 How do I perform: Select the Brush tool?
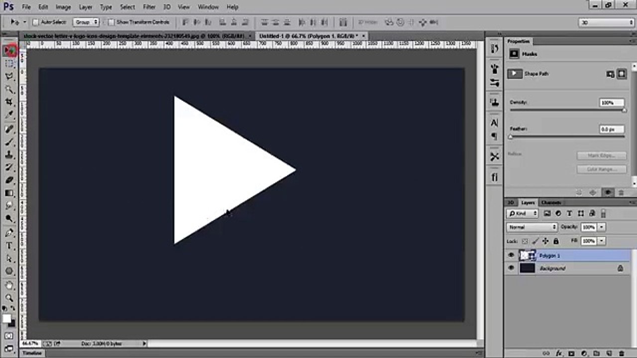[9, 142]
